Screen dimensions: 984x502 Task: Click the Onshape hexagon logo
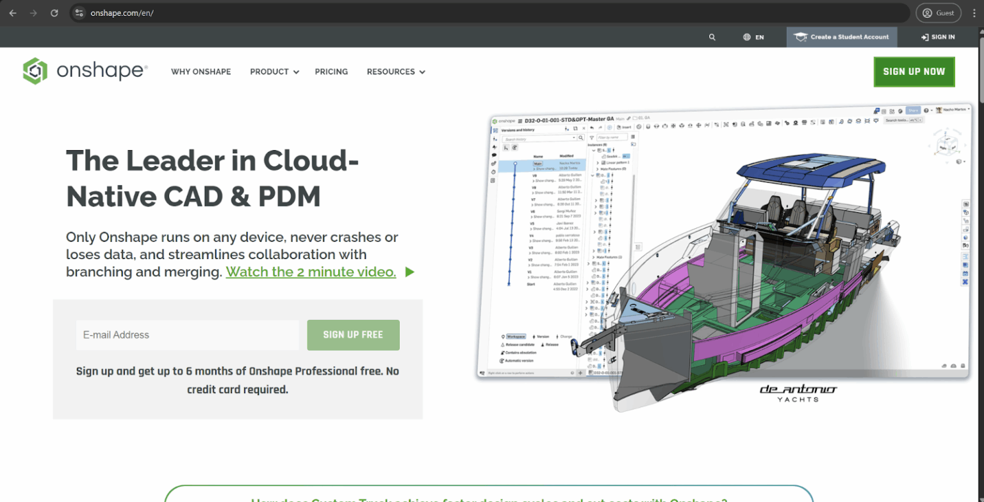click(34, 71)
